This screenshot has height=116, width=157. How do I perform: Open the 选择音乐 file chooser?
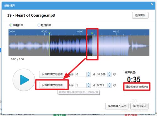click(x=140, y=15)
